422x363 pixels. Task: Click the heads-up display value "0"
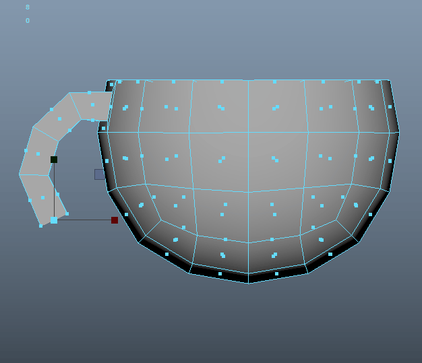(x=28, y=21)
